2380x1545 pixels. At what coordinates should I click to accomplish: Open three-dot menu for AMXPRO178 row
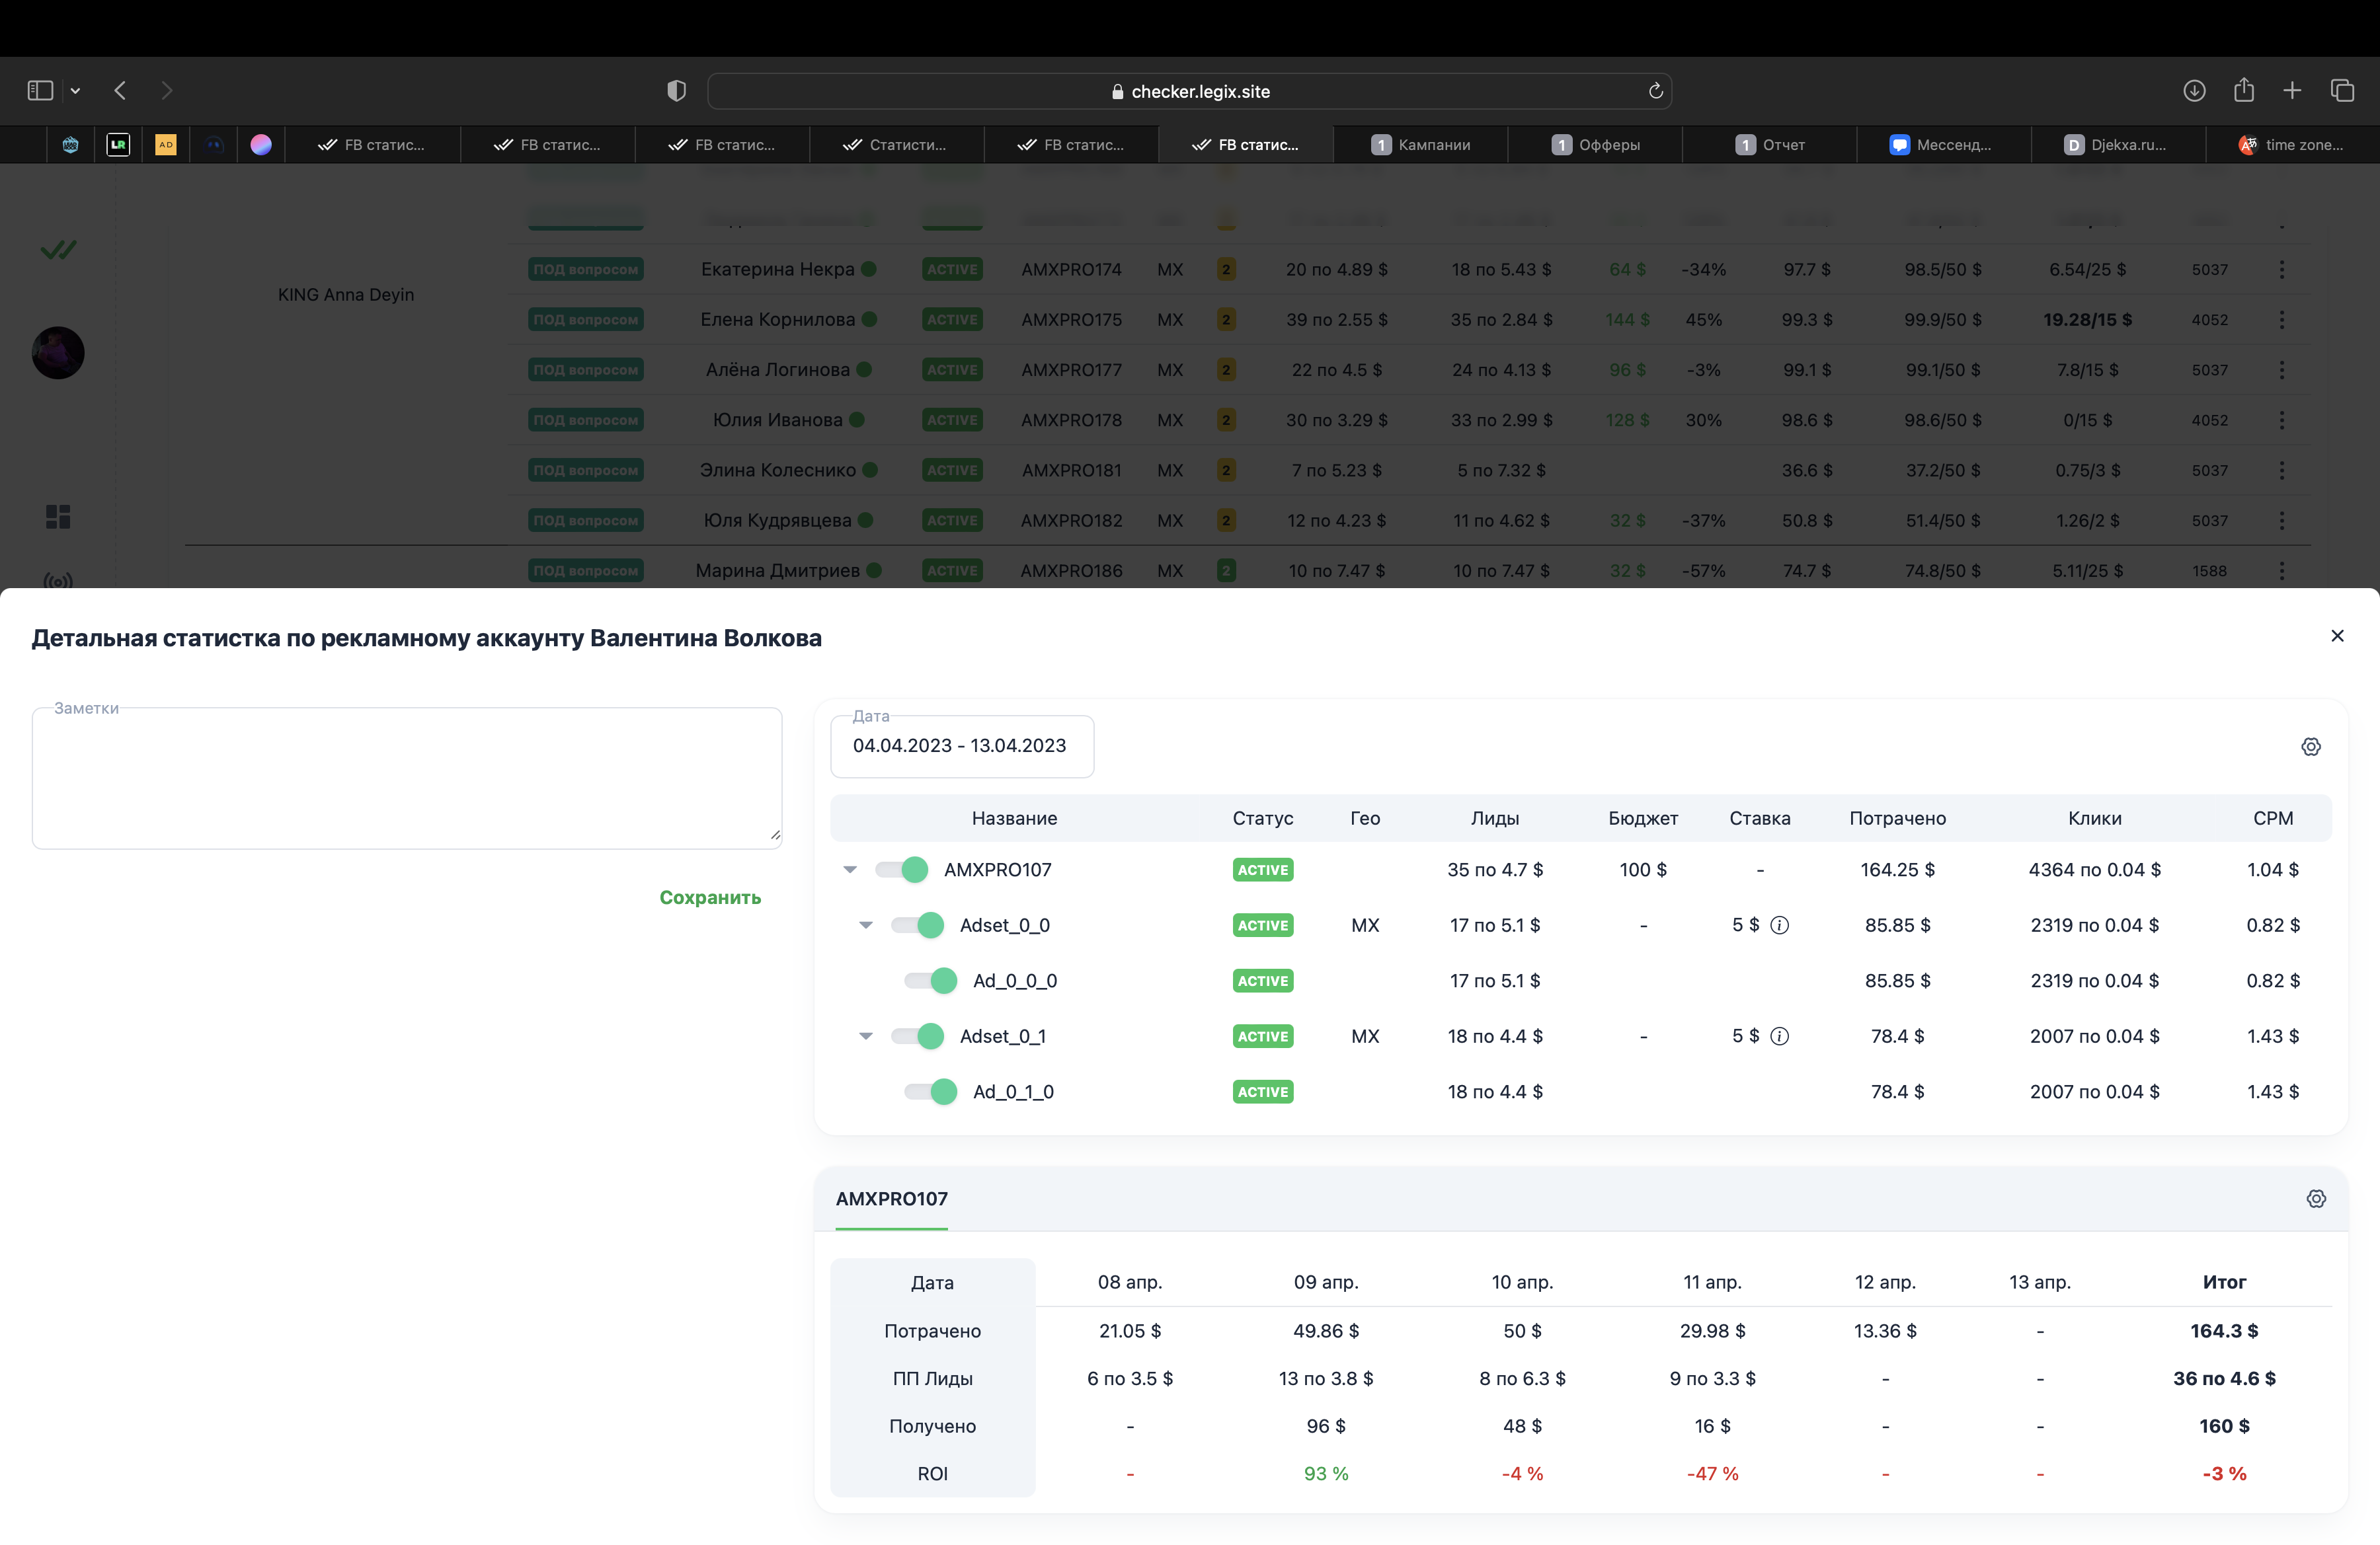(2282, 420)
